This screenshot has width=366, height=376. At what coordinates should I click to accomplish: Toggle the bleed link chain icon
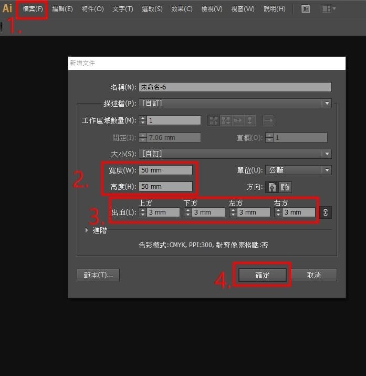(326, 212)
